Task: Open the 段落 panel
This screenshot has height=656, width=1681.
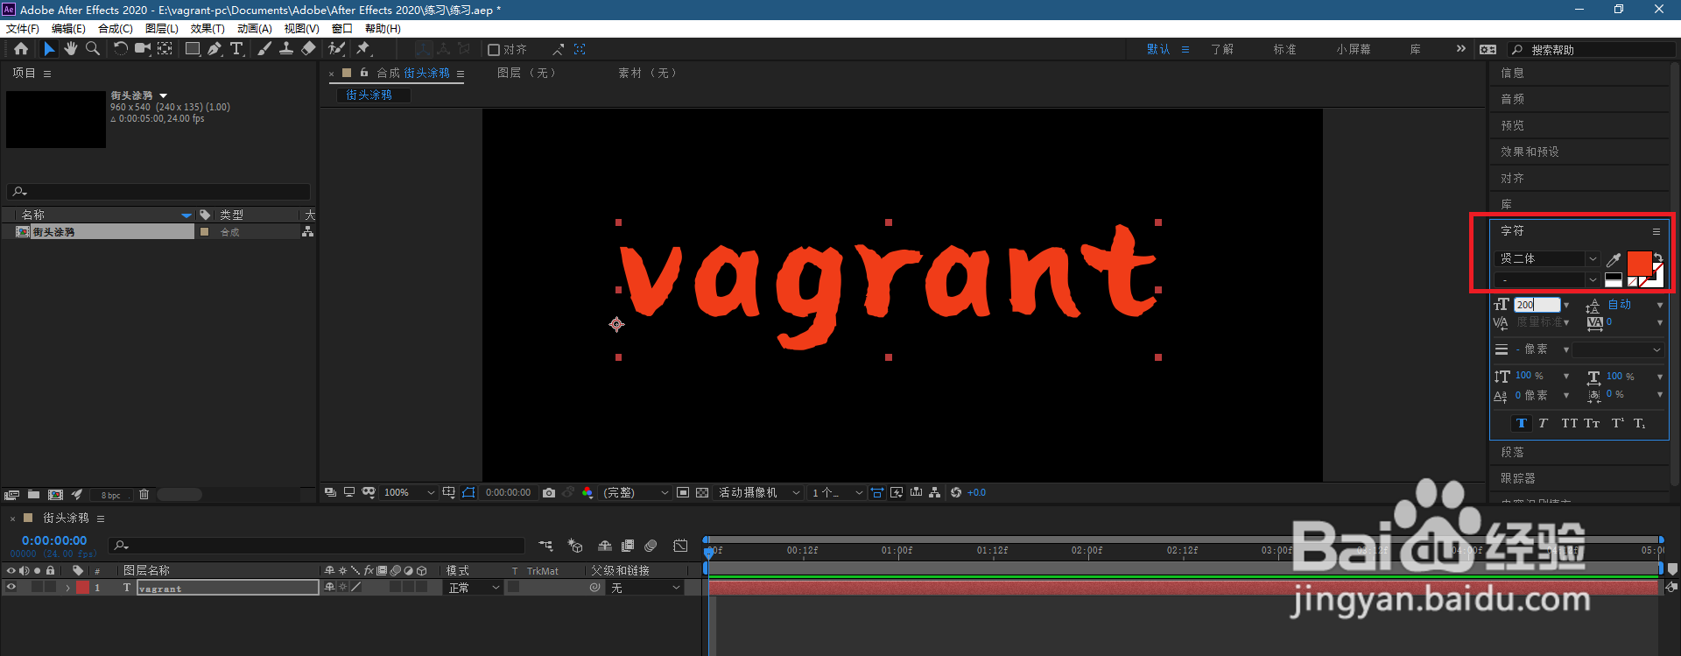Action: (1512, 452)
